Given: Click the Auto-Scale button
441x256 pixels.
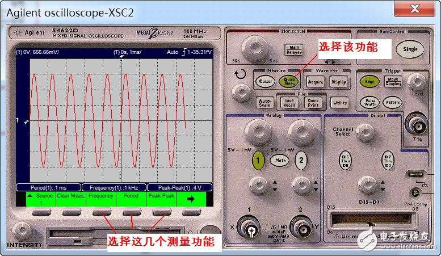Looking at the screenshot, I should [264, 103].
